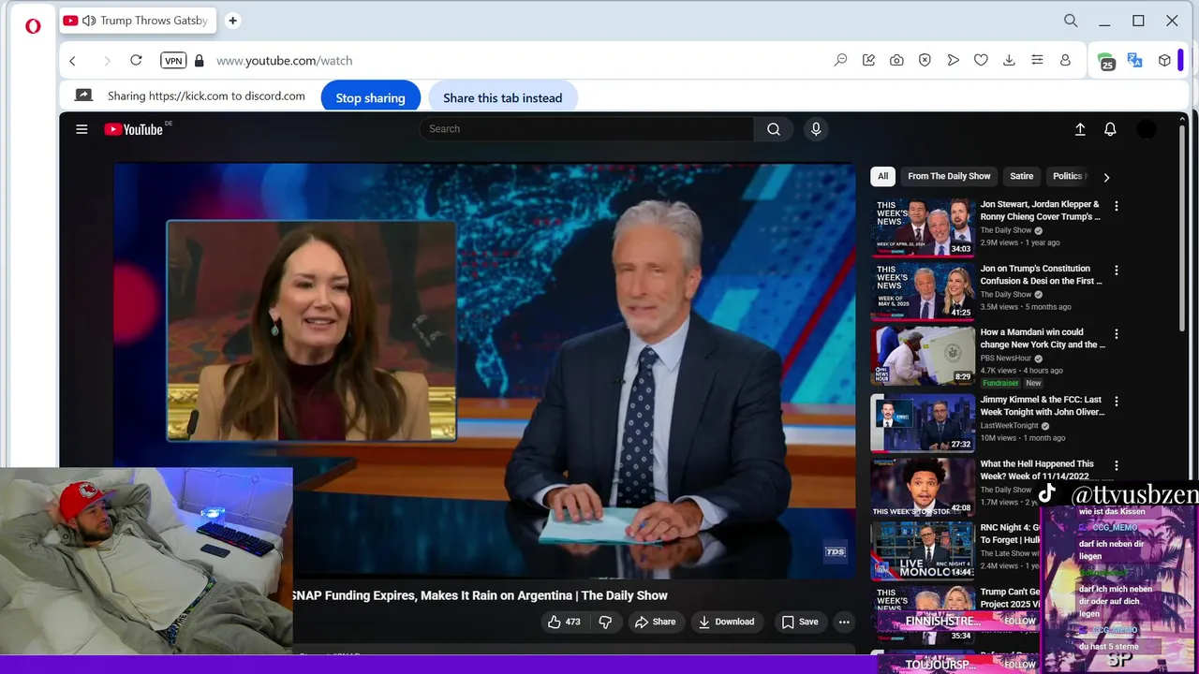Click the video player area
The image size is (1199, 674).
(484, 371)
